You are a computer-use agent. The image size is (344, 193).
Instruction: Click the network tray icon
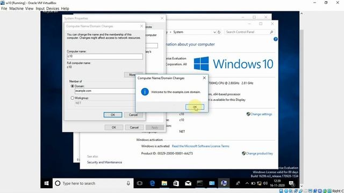pos(259,183)
